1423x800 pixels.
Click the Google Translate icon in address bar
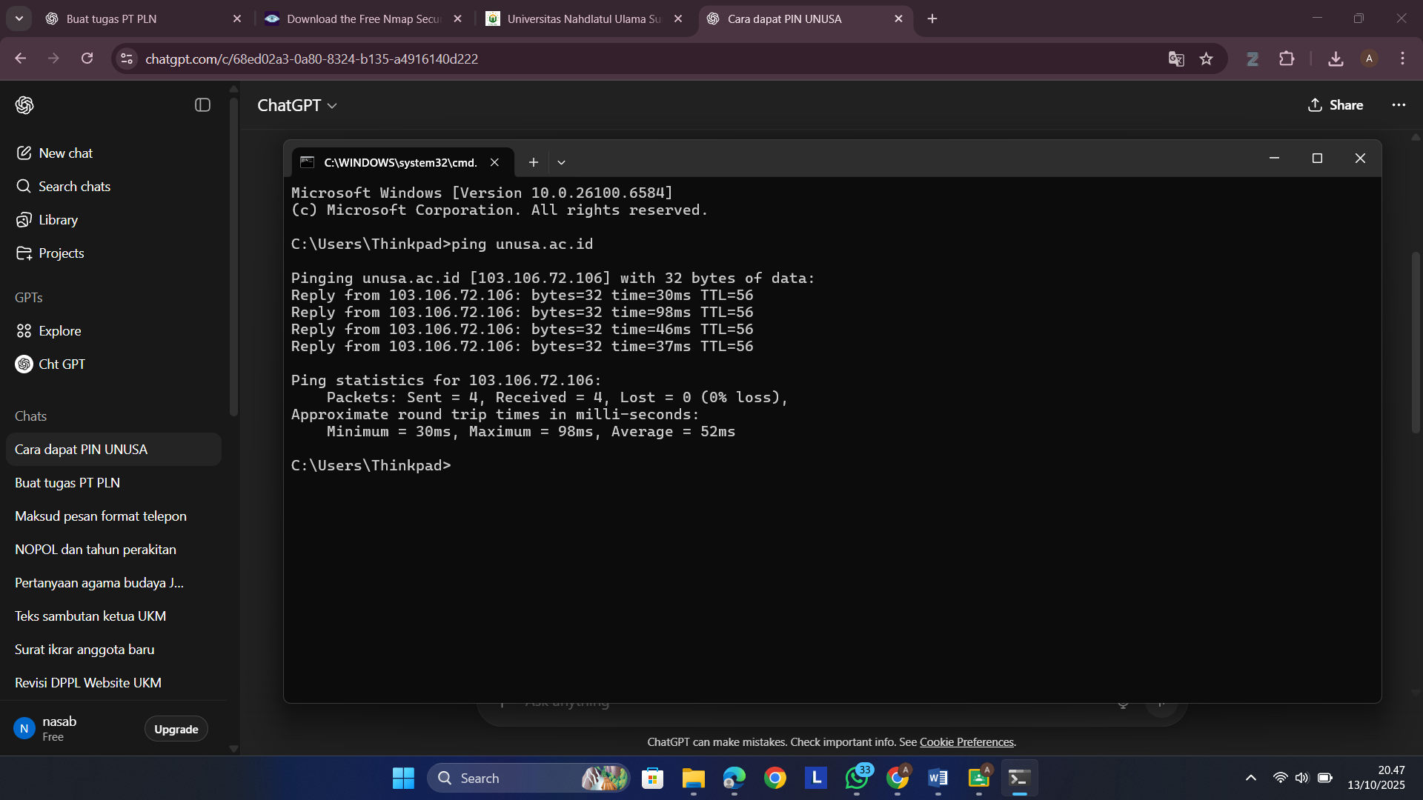(x=1175, y=59)
